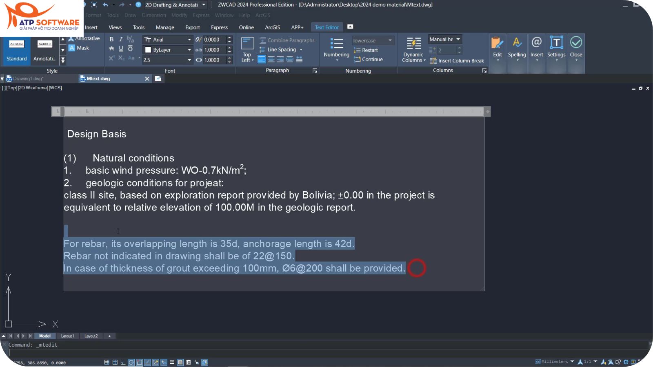The image size is (653, 367).
Task: Click the Dynamic Columns icon
Action: coord(413,44)
